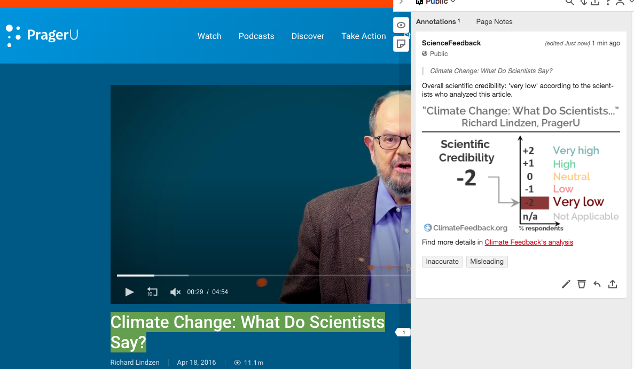Open the sort annotations menu
The width and height of the screenshot is (634, 369).
pyautogui.click(x=583, y=3)
